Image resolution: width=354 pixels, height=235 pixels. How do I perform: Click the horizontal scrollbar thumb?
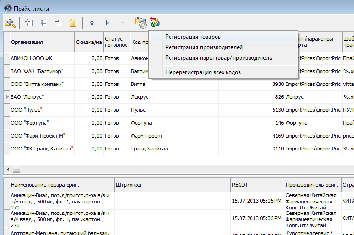[x=16, y=169]
